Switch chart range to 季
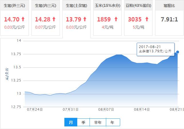Image resolution: width=184 pixels, height=129 pixels. click(x=83, y=122)
